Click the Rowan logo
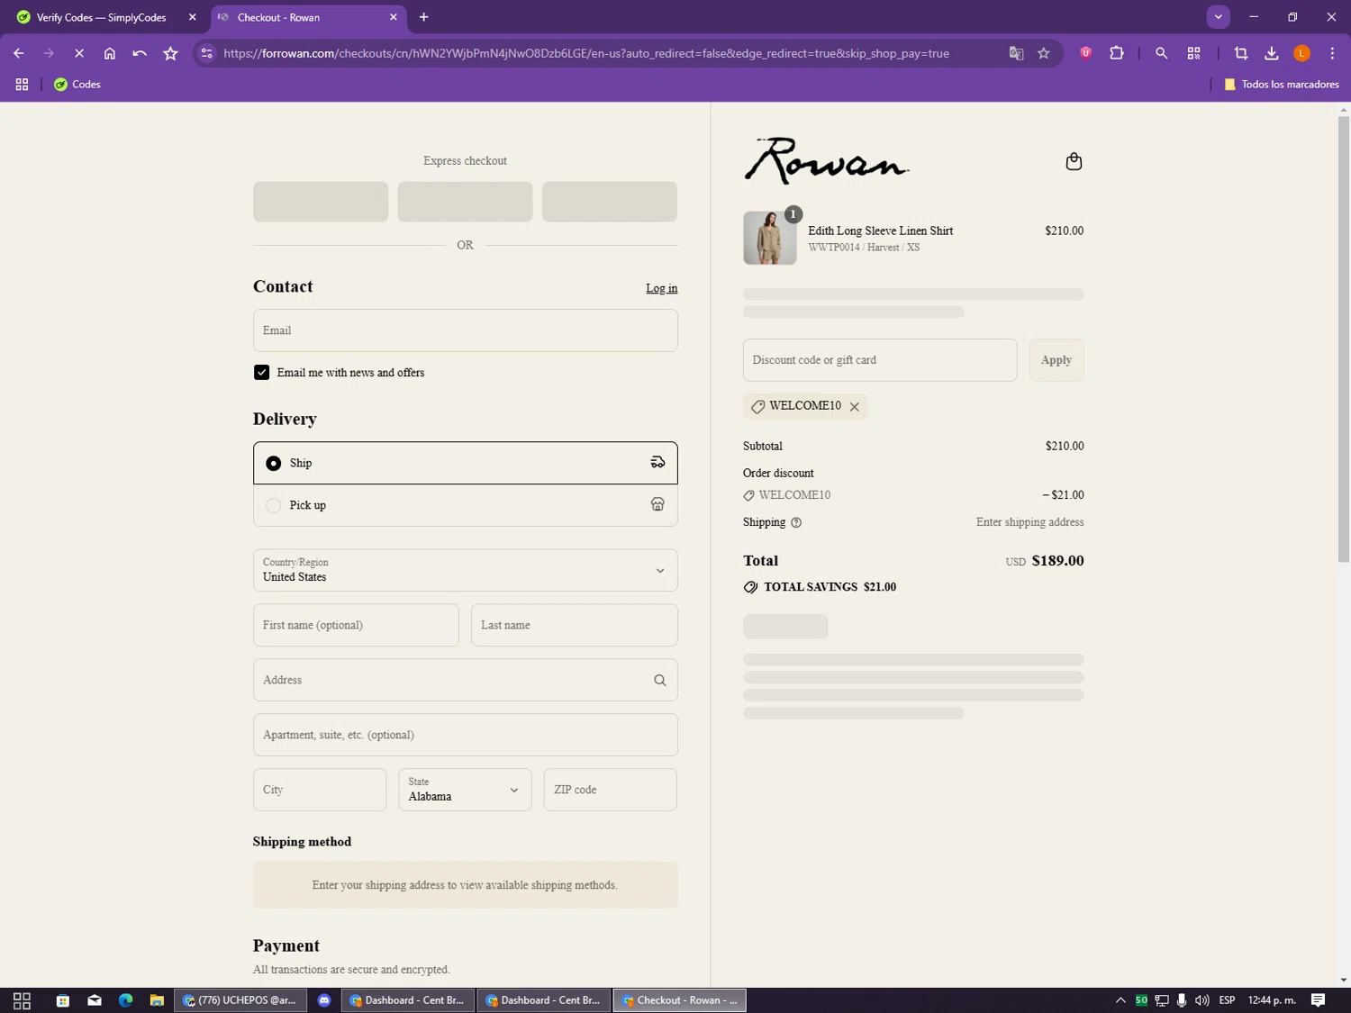The image size is (1351, 1013). (x=826, y=160)
